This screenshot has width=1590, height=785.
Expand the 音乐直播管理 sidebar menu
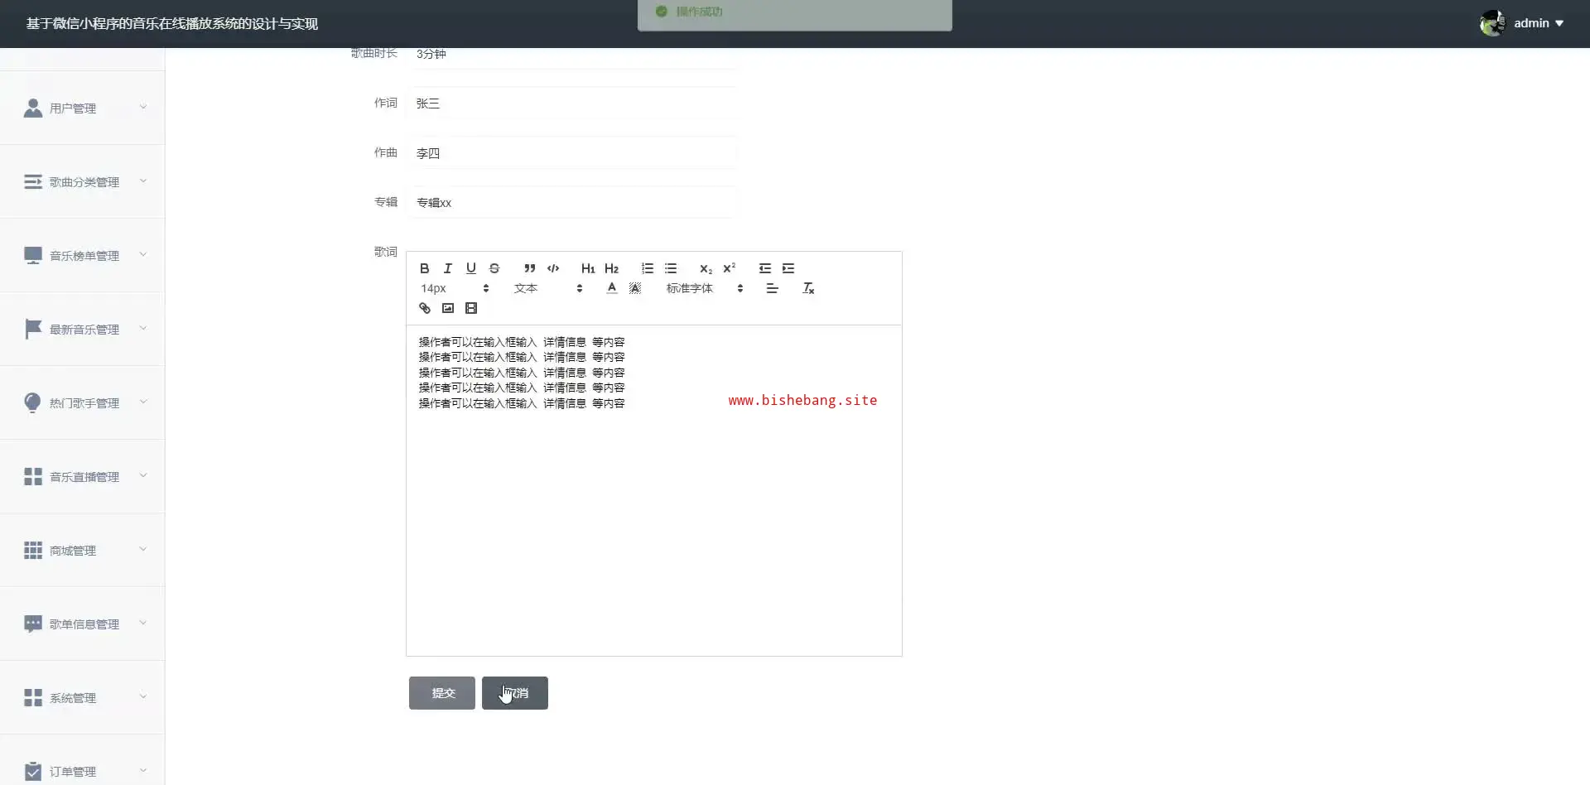[x=83, y=476]
